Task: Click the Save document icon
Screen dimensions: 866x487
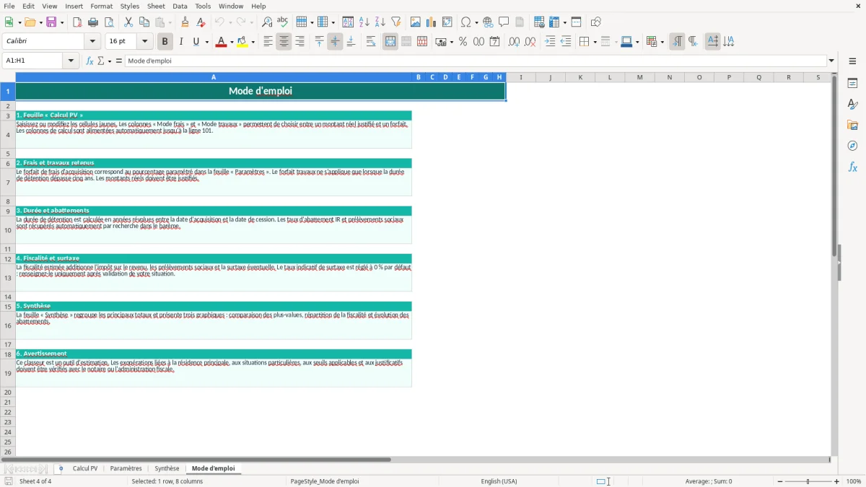Action: coord(51,22)
